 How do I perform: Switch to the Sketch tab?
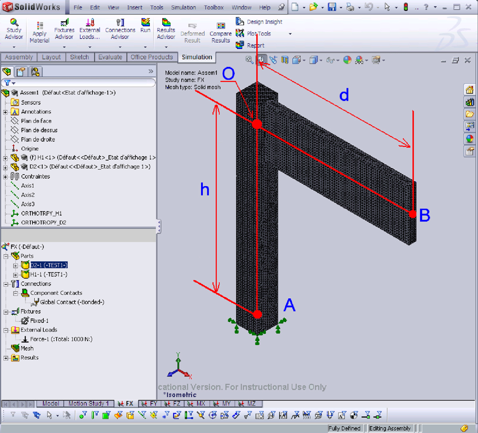click(79, 57)
